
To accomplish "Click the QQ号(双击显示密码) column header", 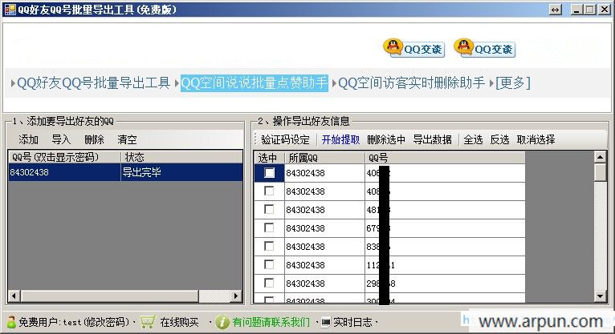I will point(64,157).
